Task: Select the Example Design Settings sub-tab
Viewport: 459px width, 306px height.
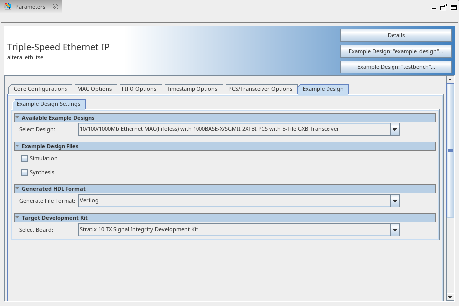Action: (x=49, y=104)
